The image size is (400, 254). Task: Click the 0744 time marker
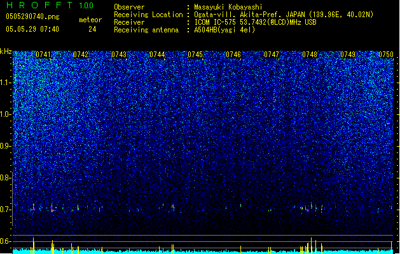tap(157, 55)
